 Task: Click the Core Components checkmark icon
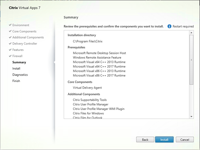coord(10,31)
